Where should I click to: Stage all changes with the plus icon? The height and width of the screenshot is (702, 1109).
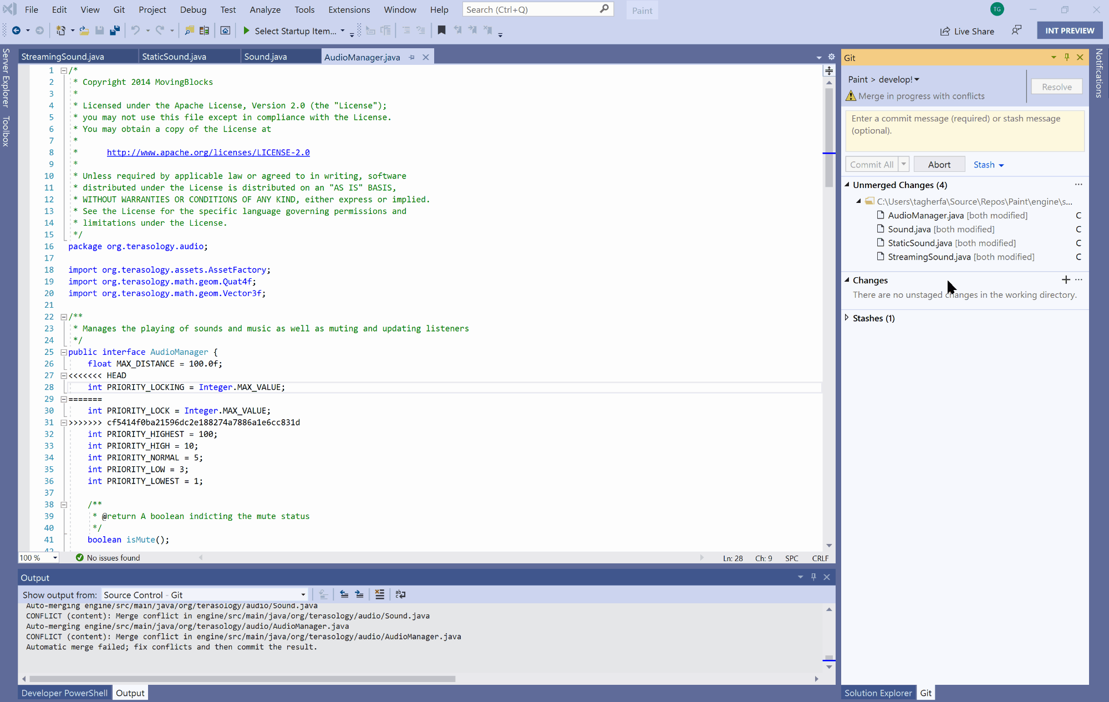coord(1066,279)
